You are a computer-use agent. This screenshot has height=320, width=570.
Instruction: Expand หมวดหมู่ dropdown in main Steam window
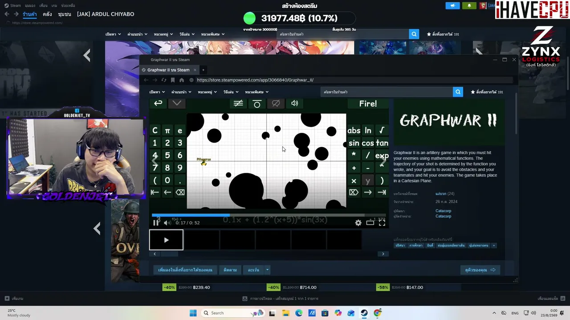coord(163,34)
